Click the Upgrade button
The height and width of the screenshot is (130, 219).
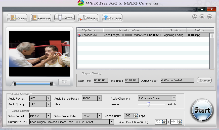click(112, 18)
